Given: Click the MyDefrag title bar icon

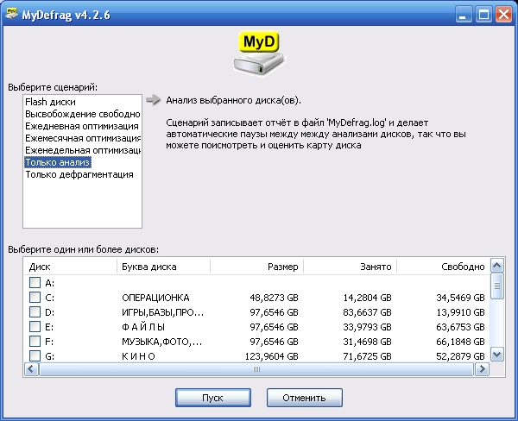Looking at the screenshot, I should pos(11,14).
